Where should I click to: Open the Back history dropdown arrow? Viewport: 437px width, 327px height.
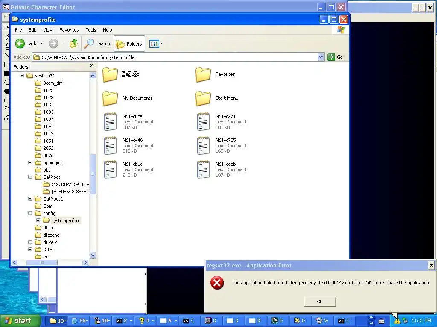pos(41,43)
